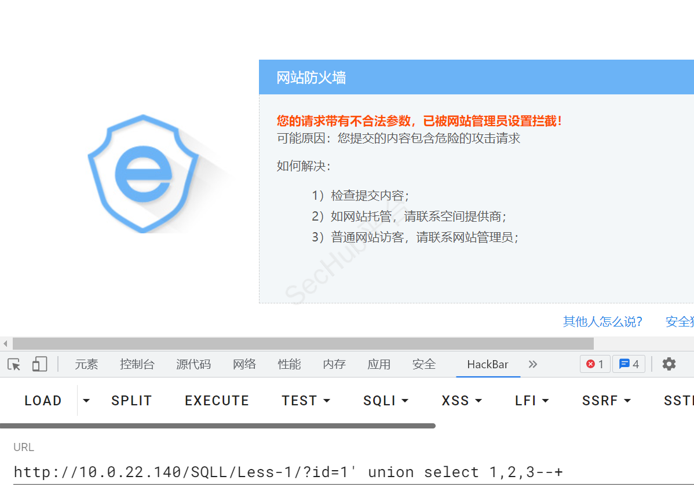Viewport: 694px width, 502px height.
Task: Click the inspect element picker icon
Action: click(14, 364)
